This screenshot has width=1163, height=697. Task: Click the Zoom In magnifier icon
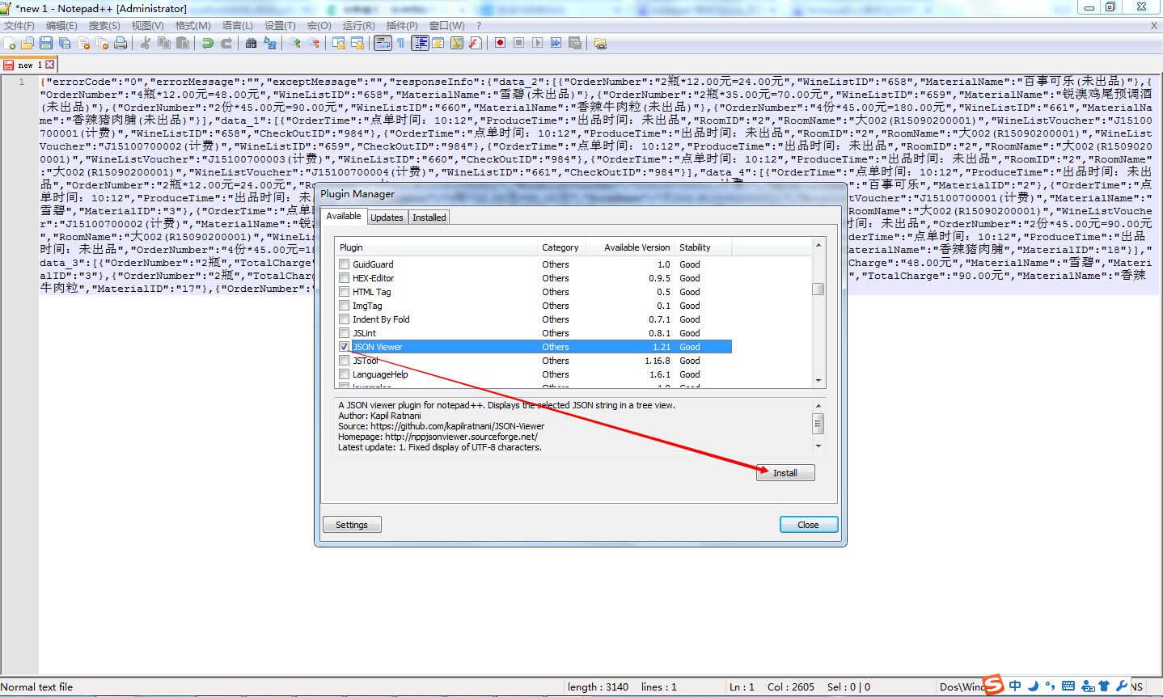point(295,43)
